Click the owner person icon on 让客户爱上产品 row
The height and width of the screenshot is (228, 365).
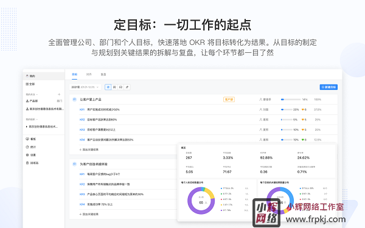tap(261, 100)
